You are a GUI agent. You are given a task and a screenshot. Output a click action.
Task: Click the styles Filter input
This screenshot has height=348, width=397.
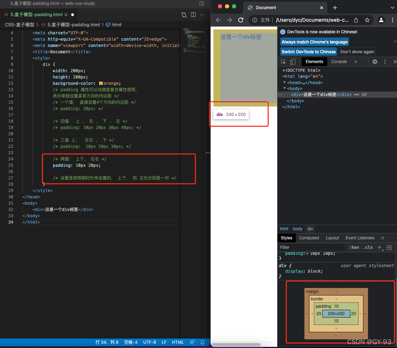312,247
